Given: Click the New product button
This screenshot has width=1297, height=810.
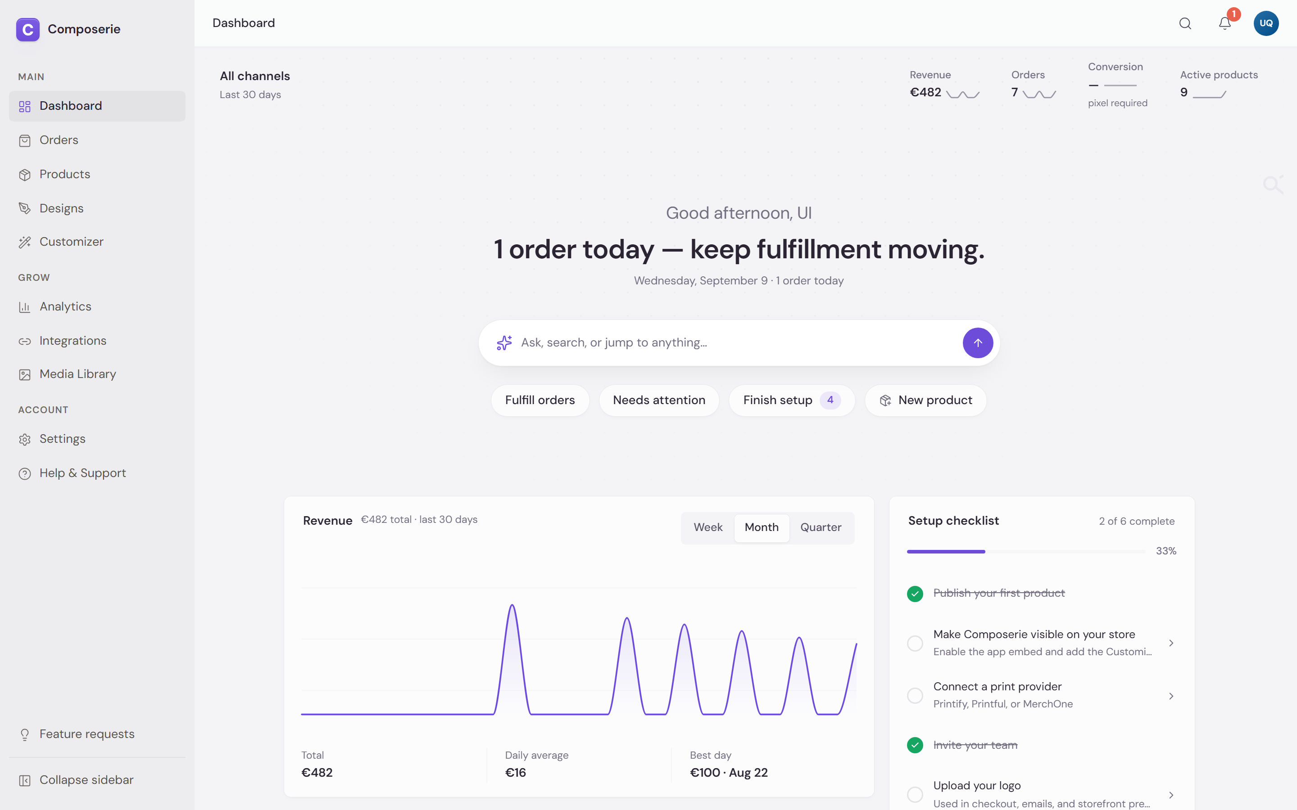Looking at the screenshot, I should (925, 400).
